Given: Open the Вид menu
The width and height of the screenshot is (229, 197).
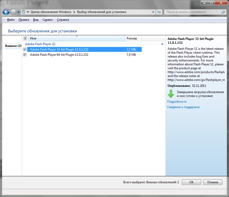Looking at the screenshot, I should [x=36, y=20].
